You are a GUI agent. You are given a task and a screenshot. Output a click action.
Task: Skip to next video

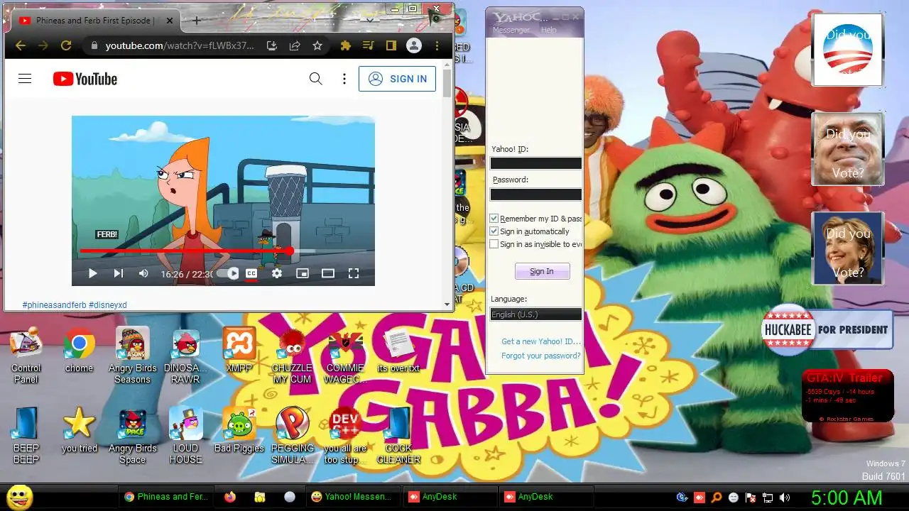pos(119,273)
